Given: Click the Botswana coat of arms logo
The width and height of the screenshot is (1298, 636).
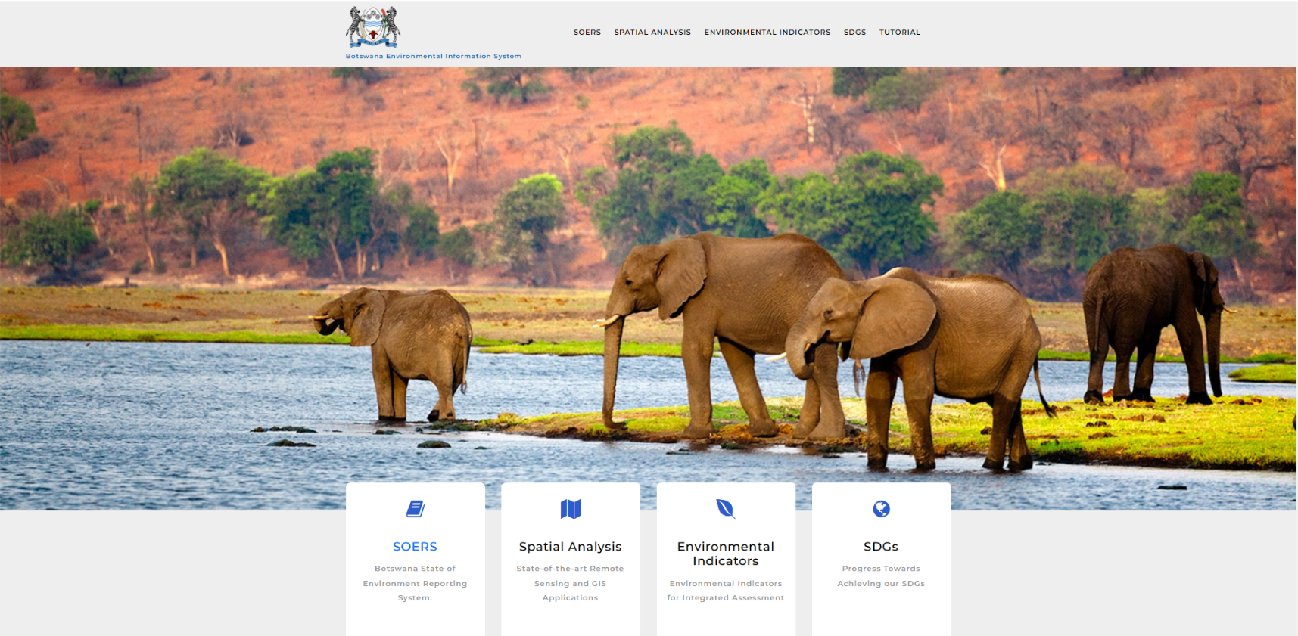Looking at the screenshot, I should [373, 28].
